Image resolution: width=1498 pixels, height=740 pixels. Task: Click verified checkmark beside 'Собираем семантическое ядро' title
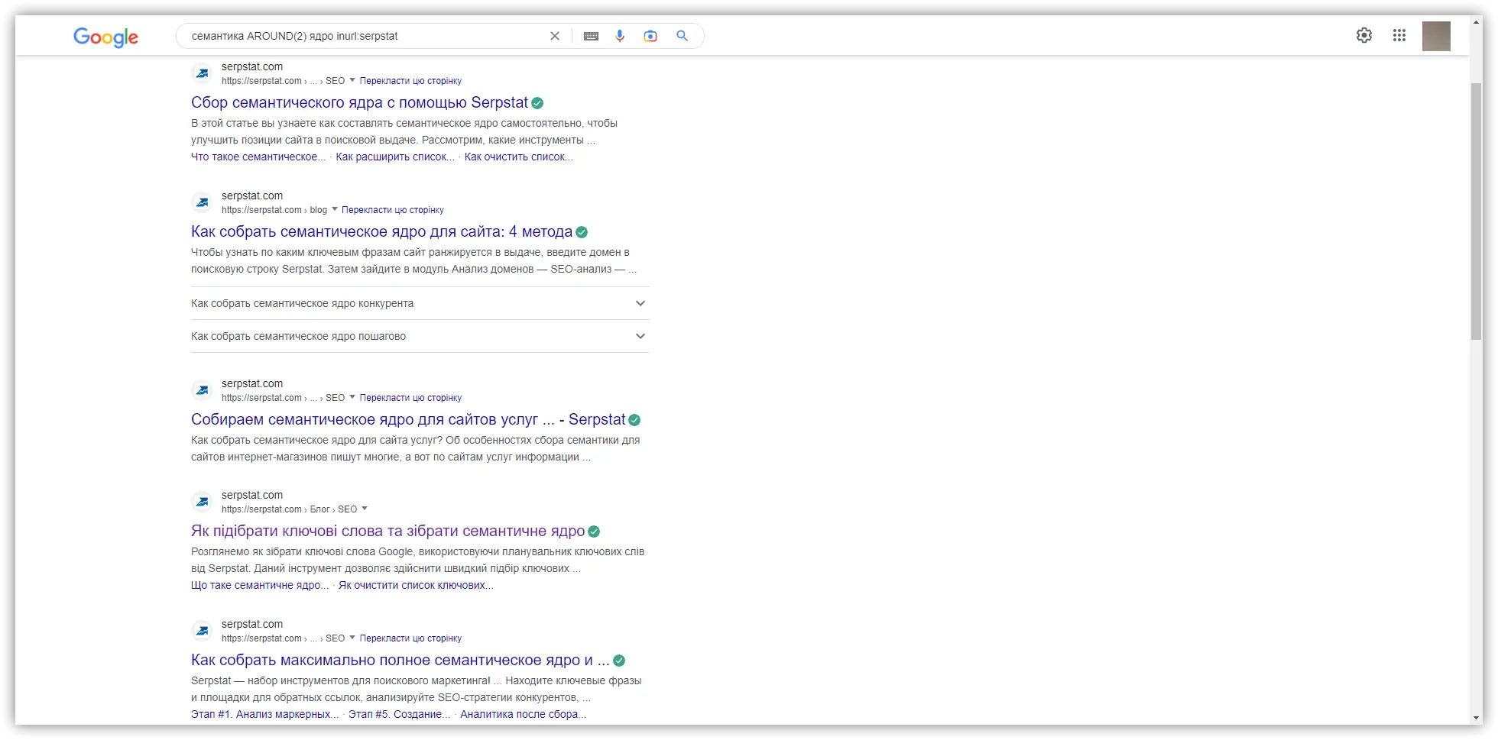(x=634, y=420)
